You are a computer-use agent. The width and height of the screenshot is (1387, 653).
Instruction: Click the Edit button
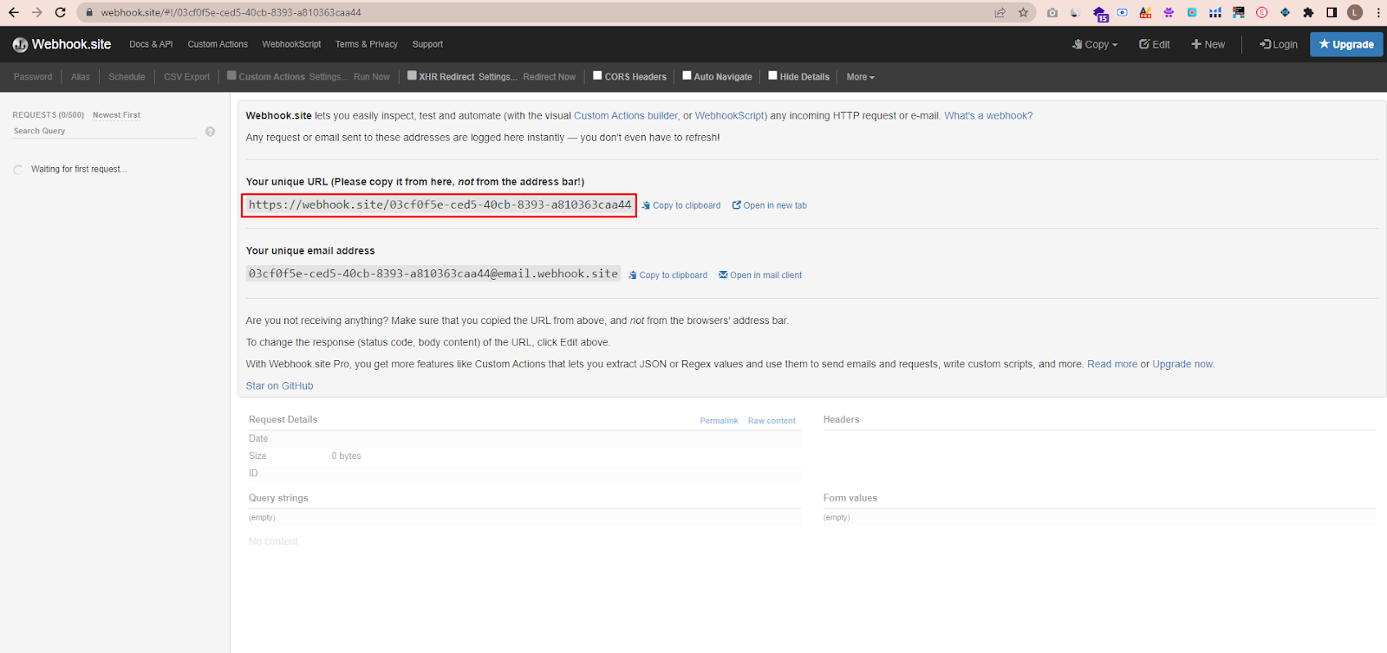click(1155, 44)
